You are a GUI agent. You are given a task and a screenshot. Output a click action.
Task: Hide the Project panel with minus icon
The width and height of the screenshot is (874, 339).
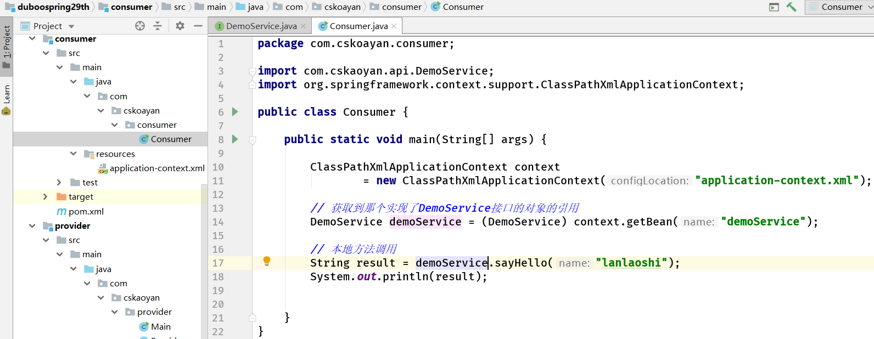198,26
